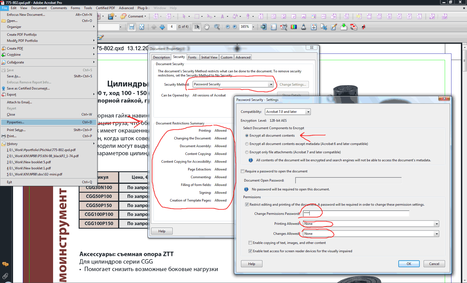Open Attachments panel paperclip icon

coord(5,276)
